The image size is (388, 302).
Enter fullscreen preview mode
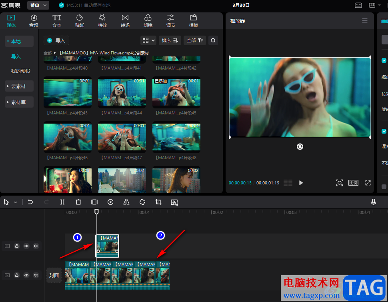pyautogui.click(x=368, y=183)
